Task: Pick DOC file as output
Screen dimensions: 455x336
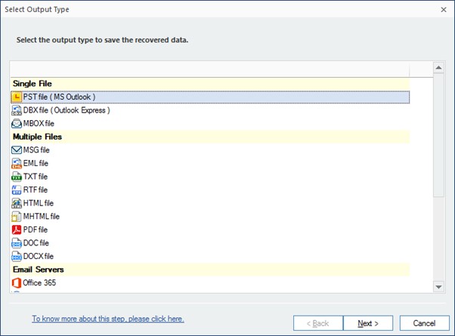Action: tap(36, 243)
